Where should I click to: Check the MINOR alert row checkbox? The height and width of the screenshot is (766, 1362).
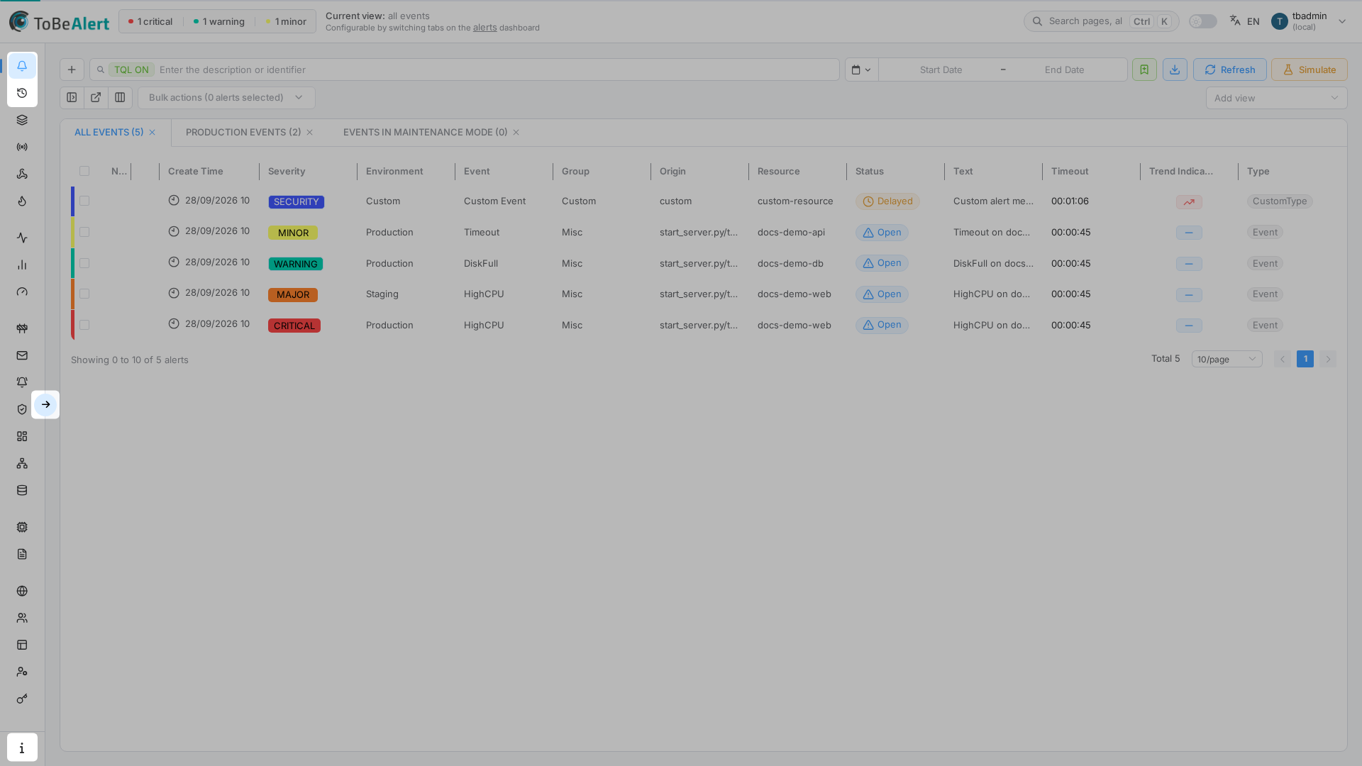coord(84,232)
